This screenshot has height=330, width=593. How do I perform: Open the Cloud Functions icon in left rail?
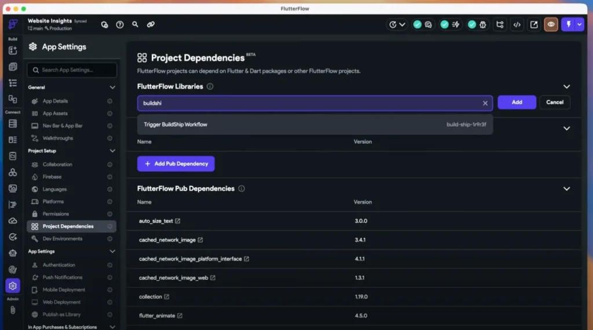click(x=13, y=221)
